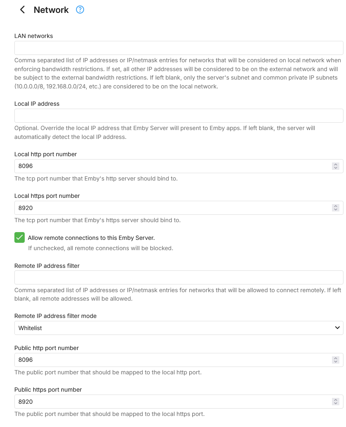This screenshot has height=427, width=346.
Task: Click the chevron on the Whitelist combo box
Action: click(337, 328)
